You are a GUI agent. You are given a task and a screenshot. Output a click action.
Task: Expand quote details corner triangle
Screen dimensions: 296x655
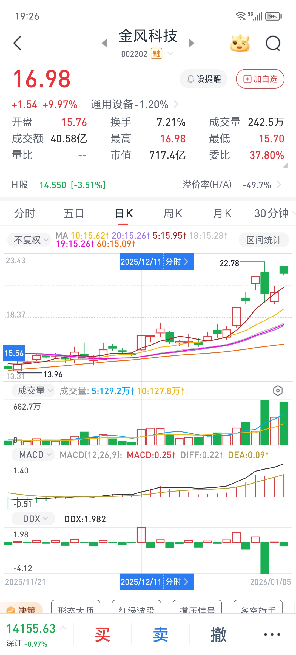coord(285,165)
